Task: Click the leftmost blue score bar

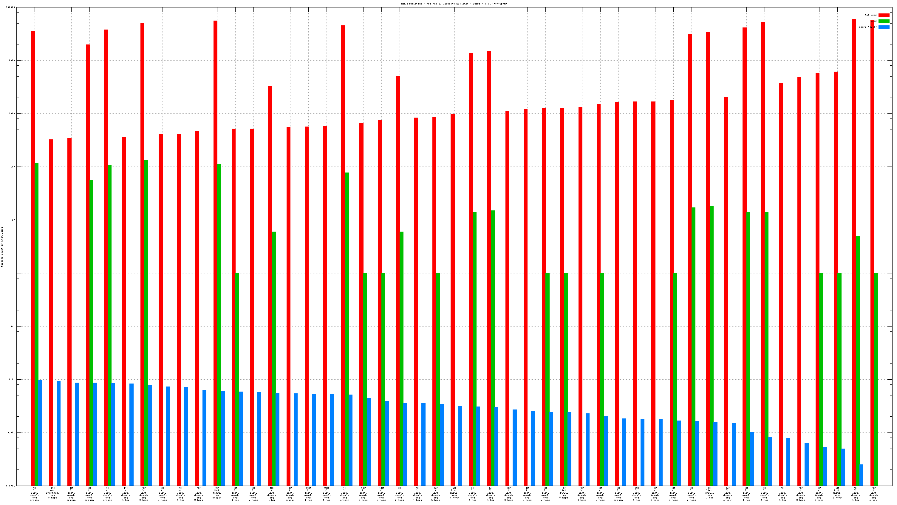Action: coord(40,432)
